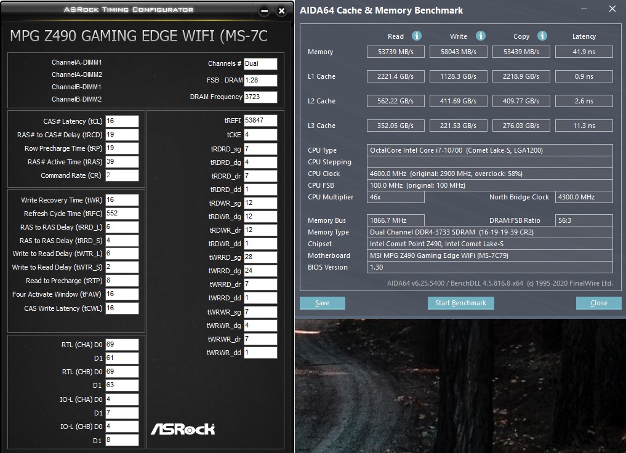Click the North Bridge Clock 4300.0 MHz value
This screenshot has width=626, height=453.
pyautogui.click(x=584, y=197)
